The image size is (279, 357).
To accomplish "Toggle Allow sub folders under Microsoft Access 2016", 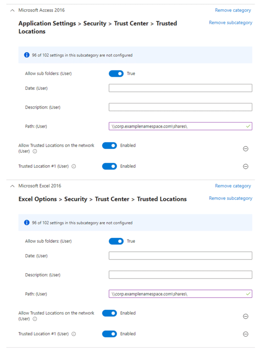I will (x=116, y=74).
